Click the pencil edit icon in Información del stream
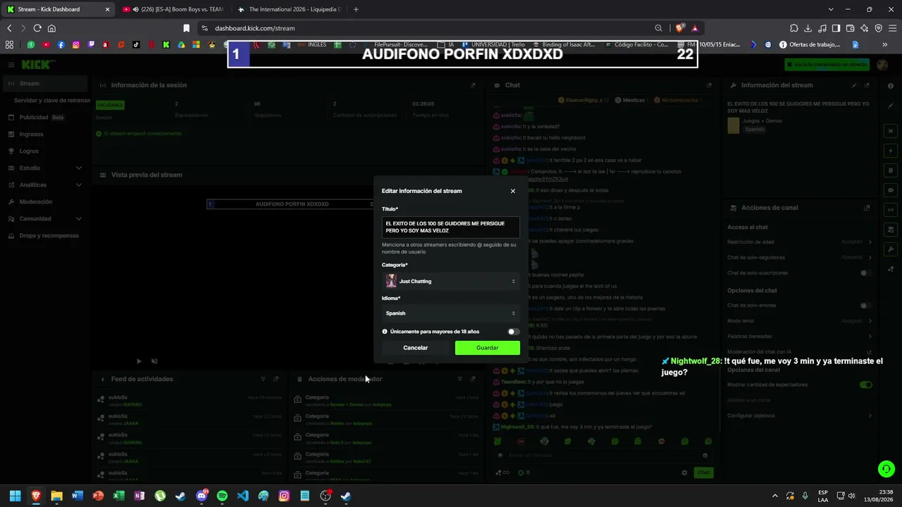The height and width of the screenshot is (507, 902). click(854, 85)
